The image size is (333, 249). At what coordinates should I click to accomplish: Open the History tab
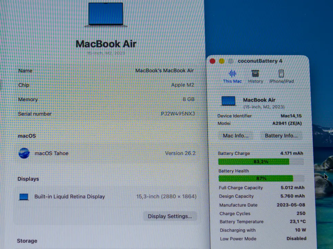pyautogui.click(x=255, y=76)
